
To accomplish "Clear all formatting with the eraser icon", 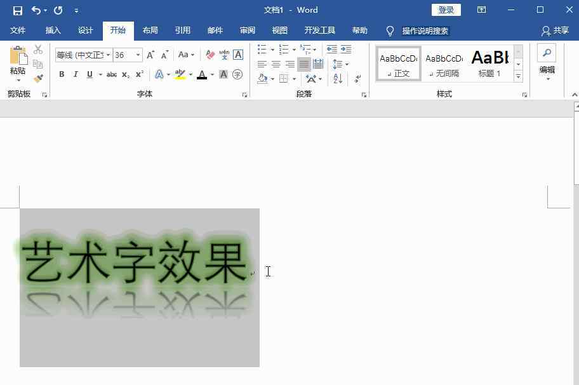I will click(x=210, y=55).
